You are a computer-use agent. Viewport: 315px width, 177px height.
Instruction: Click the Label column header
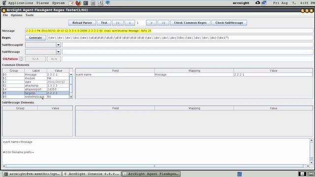pos(36,71)
